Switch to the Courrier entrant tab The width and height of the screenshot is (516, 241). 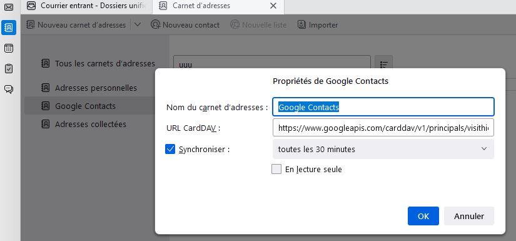[x=87, y=6]
